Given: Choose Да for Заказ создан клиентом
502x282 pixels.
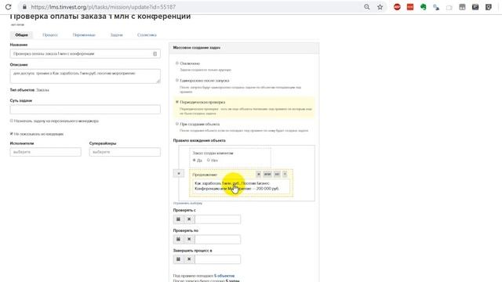Looking at the screenshot, I should click(x=195, y=160).
